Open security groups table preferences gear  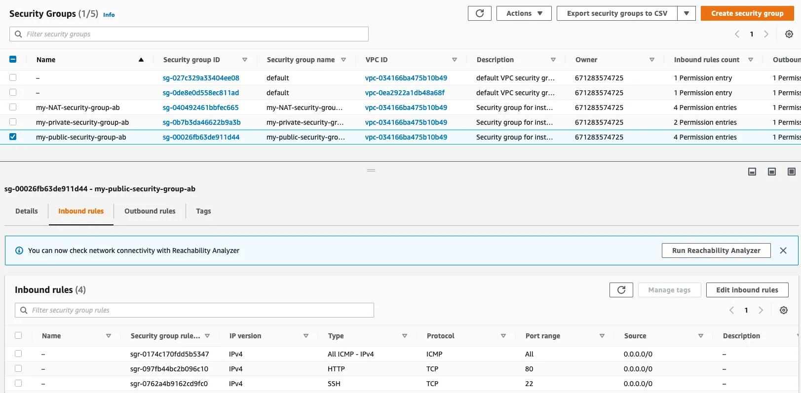click(789, 34)
